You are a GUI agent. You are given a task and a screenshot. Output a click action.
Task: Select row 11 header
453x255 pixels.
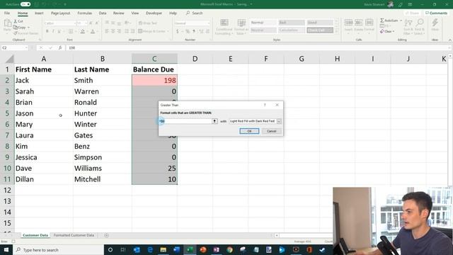pos(7,179)
